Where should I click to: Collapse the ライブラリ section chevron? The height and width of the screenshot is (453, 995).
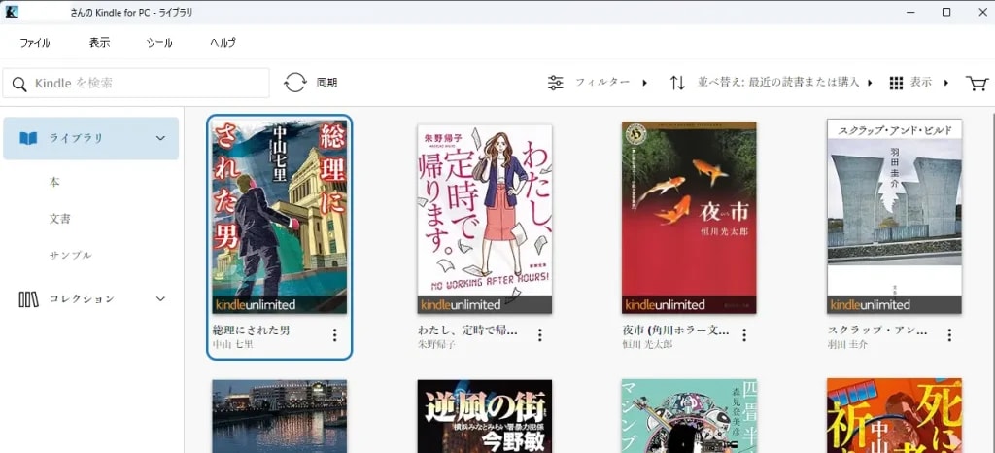161,138
